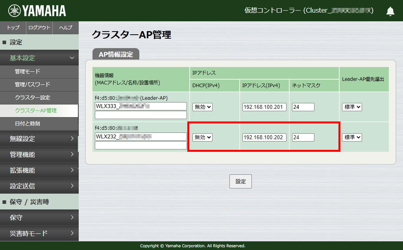Select クラスターAP管理 sidebar item
Image resolution: width=403 pixels, height=250 pixels.
coord(39,111)
